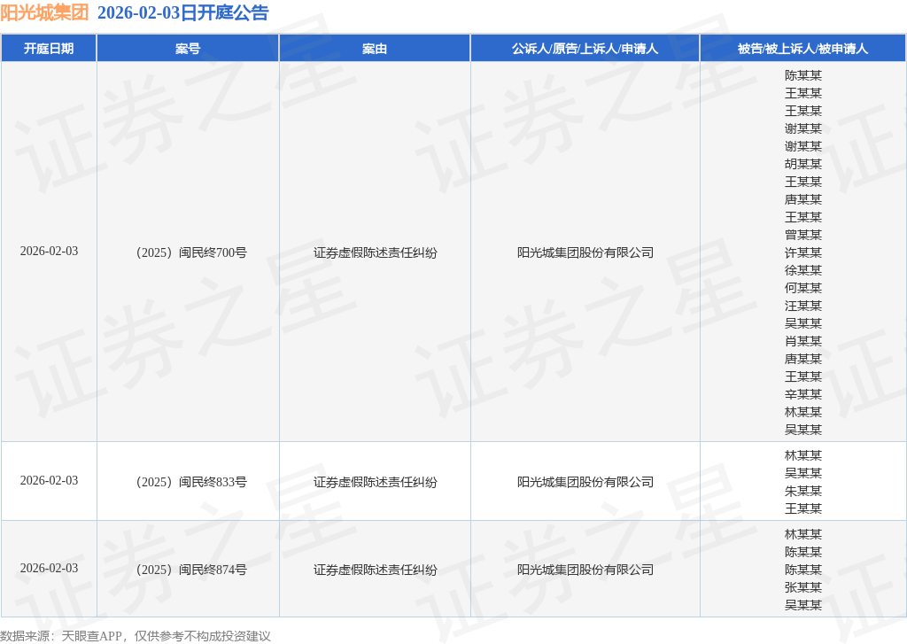This screenshot has height=644, width=907.
Task: Click the 数据来源:天眼查APP footer note
Action: click(136, 636)
